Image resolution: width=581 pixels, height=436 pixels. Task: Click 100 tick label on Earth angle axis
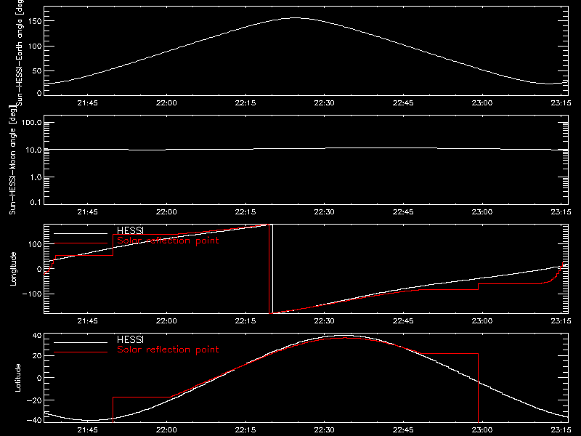click(x=35, y=47)
